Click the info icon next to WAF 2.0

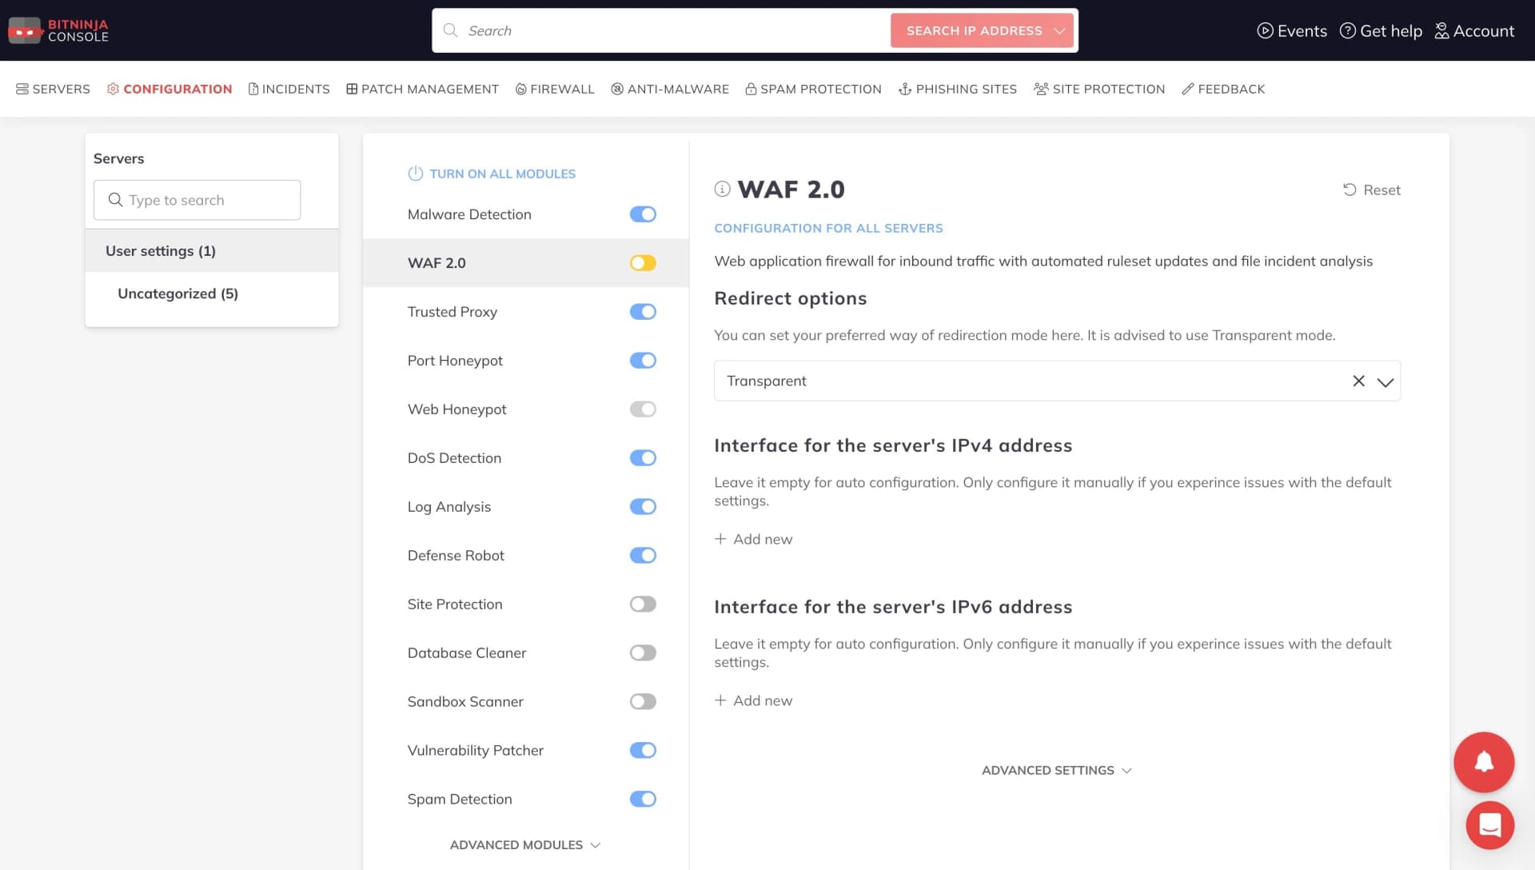tap(721, 190)
